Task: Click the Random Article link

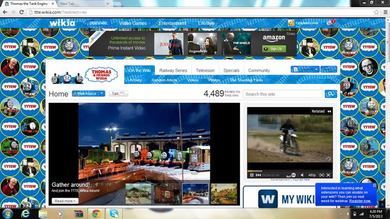Action: [165, 80]
